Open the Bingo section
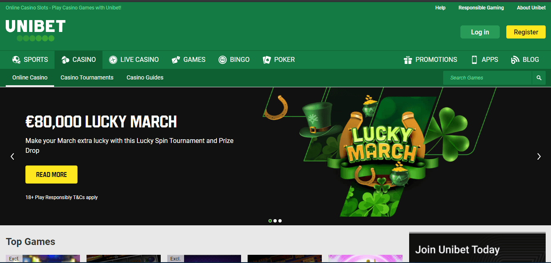551x263 pixels. (x=234, y=60)
